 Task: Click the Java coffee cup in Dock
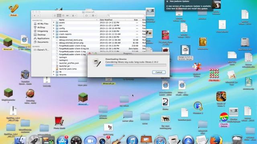click(x=174, y=140)
